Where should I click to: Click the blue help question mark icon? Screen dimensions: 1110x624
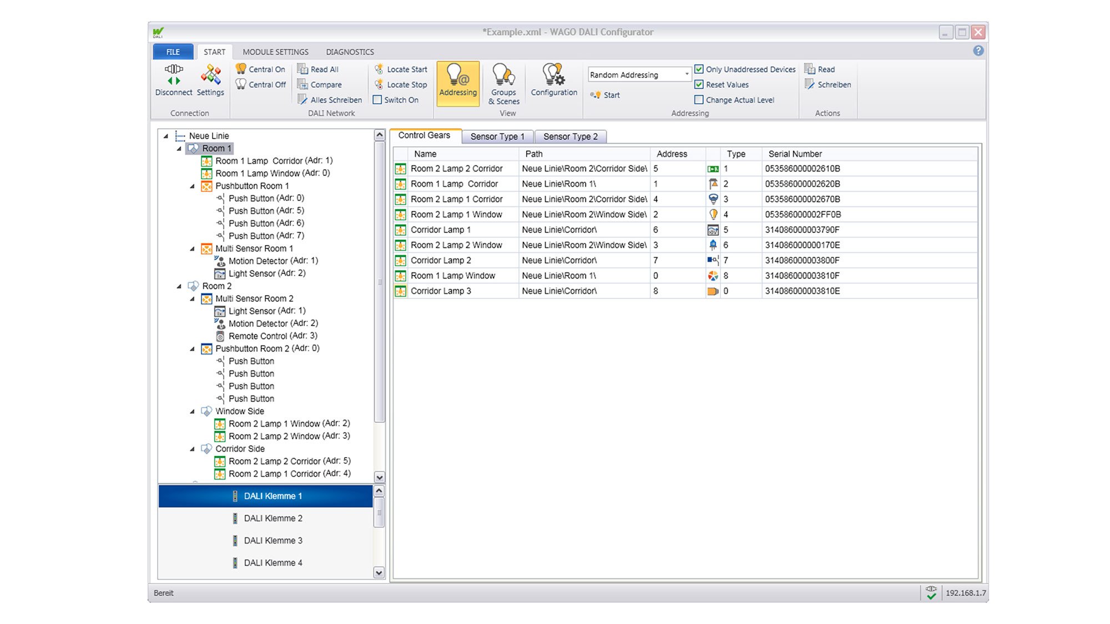pos(978,51)
